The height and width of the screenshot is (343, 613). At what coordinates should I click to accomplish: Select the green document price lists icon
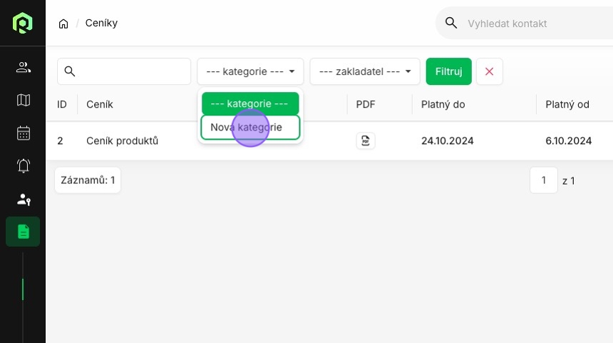[23, 232]
